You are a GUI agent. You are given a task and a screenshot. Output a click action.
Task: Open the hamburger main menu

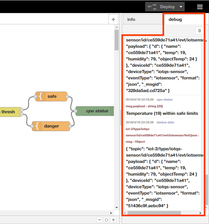200,7
